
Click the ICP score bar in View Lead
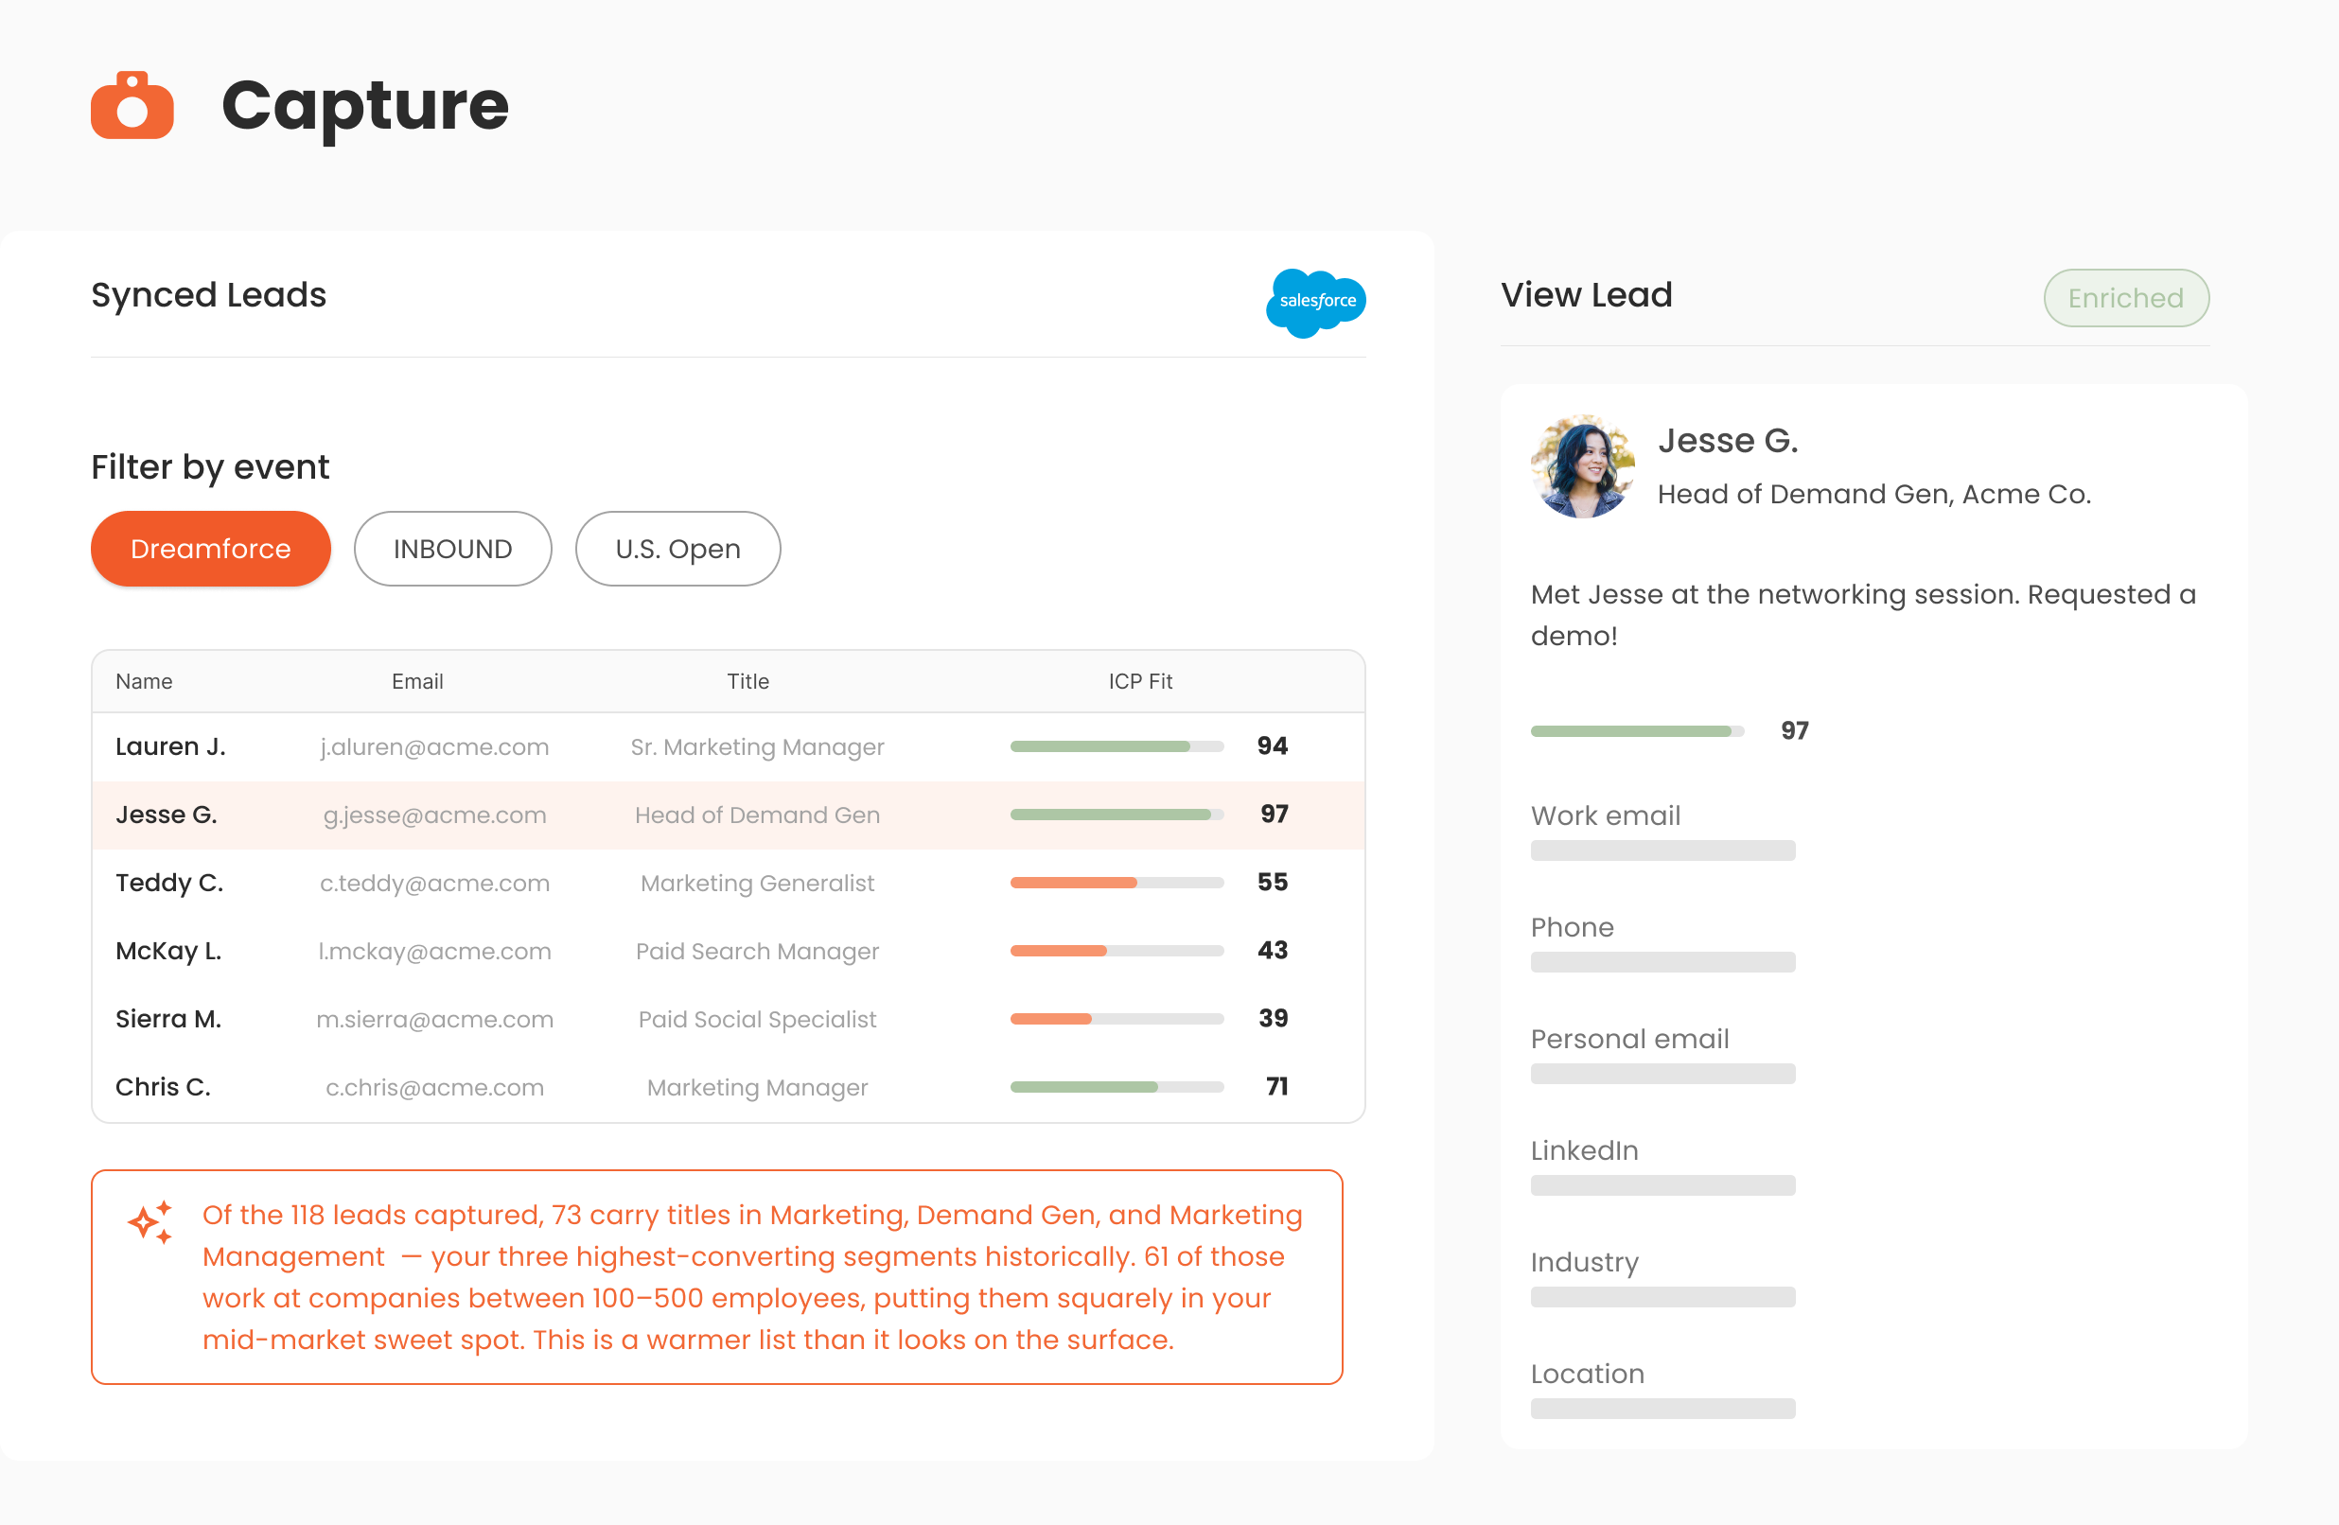click(1636, 731)
